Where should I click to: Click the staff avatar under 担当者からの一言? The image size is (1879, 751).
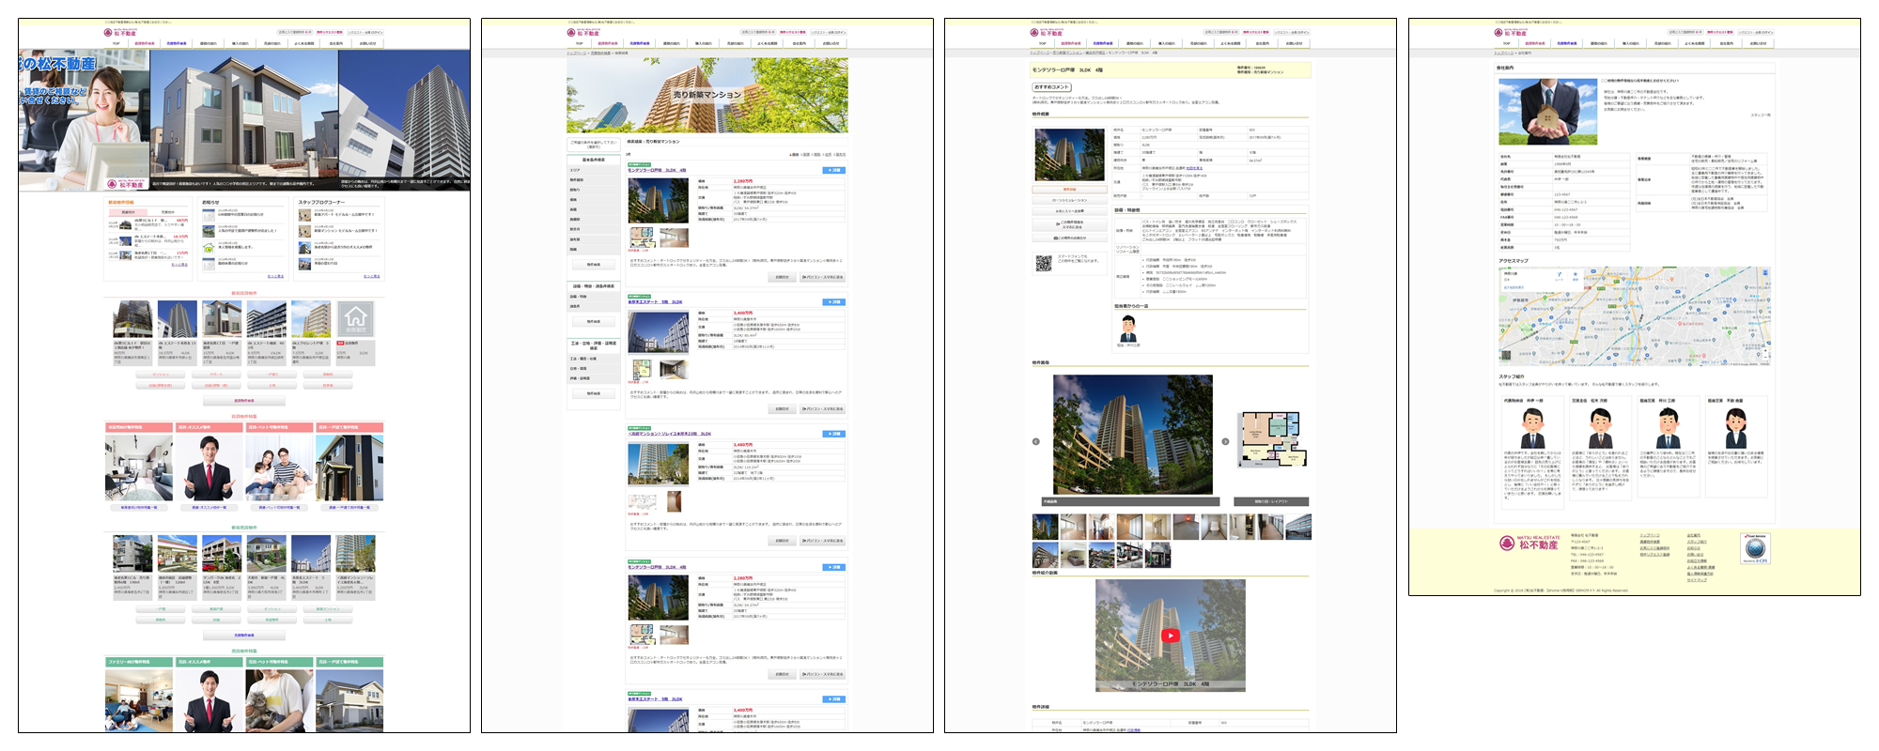[1129, 329]
